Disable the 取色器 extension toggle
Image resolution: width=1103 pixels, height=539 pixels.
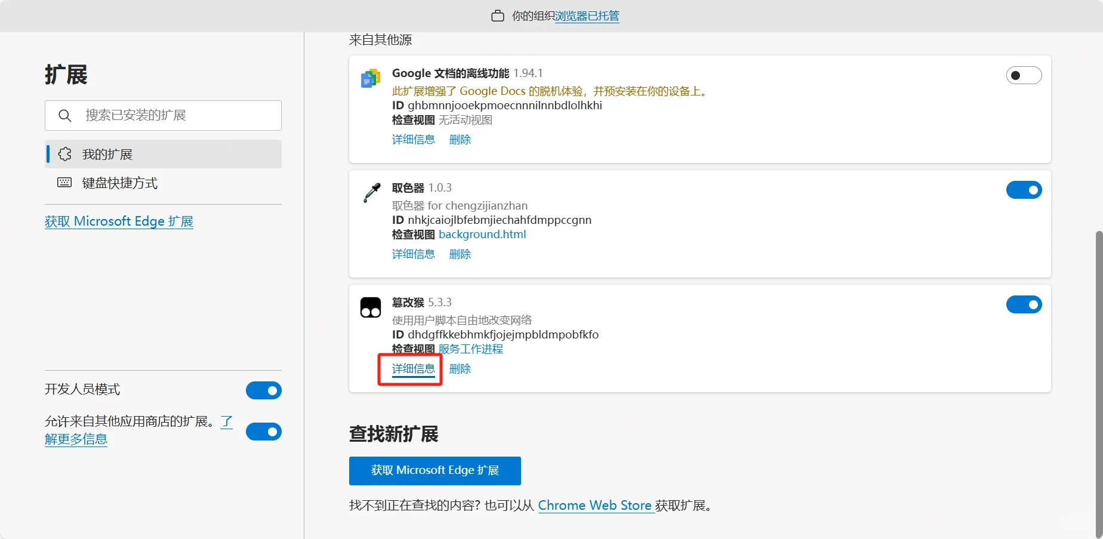coord(1024,190)
